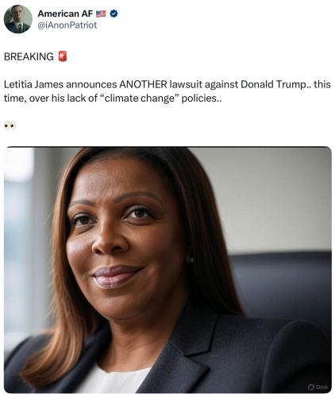The image size is (335, 397).
Task: Click the eyes emoji in the post
Action: [10, 125]
